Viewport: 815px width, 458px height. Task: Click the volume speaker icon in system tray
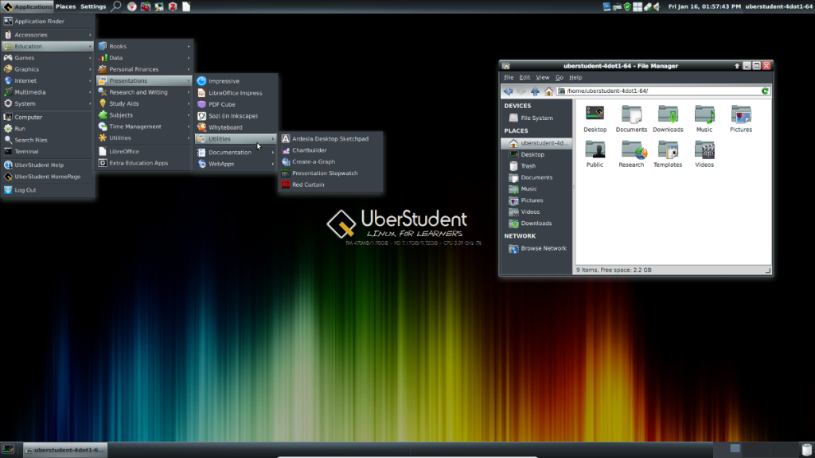[x=657, y=6]
